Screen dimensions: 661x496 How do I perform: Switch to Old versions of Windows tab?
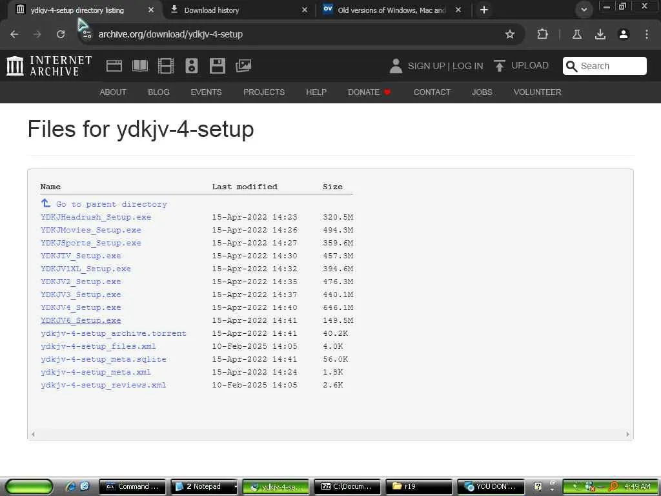[x=392, y=10]
